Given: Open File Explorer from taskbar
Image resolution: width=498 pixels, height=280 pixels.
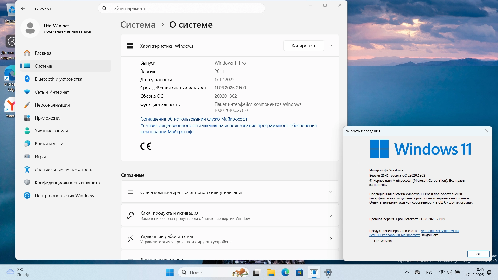Looking at the screenshot, I should [271, 272].
